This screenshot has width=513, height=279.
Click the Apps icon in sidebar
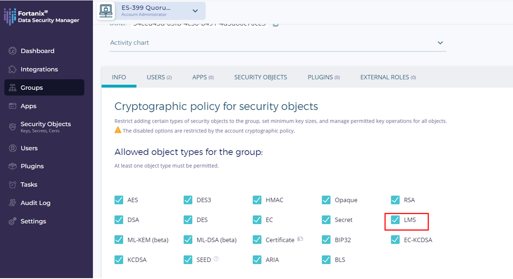coord(12,106)
